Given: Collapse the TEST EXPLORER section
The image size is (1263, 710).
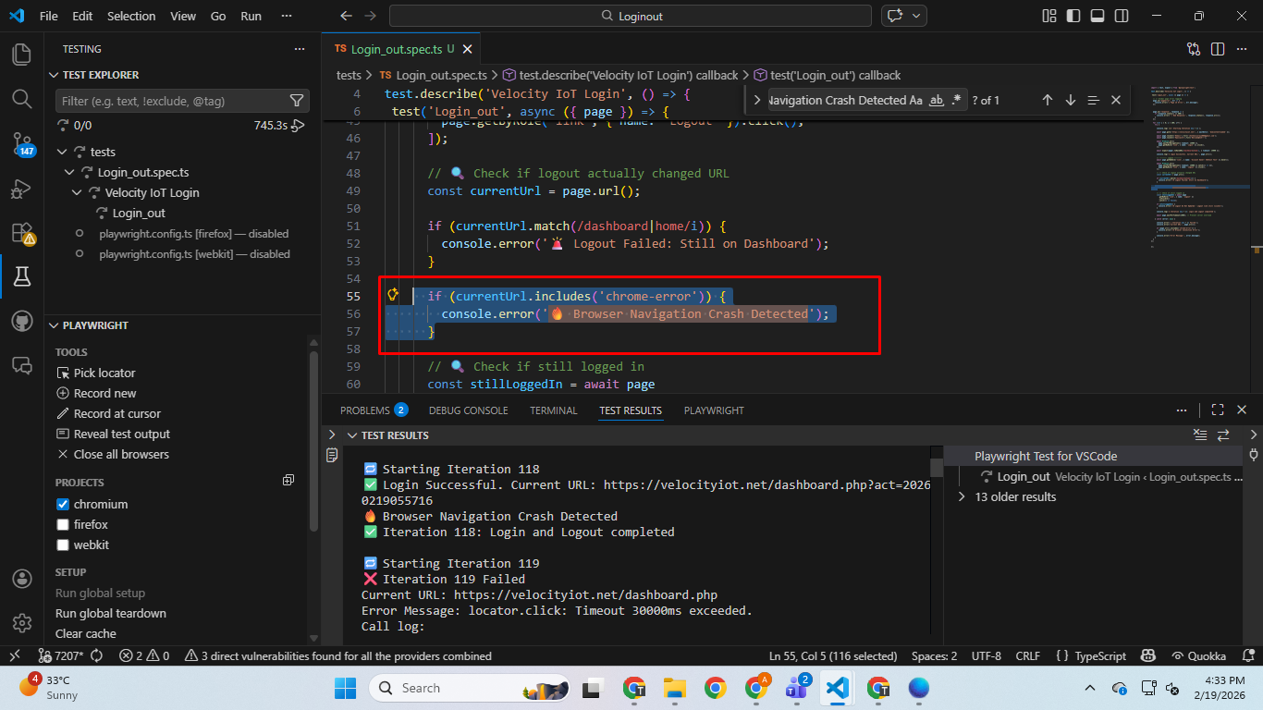Looking at the screenshot, I should click(54, 75).
